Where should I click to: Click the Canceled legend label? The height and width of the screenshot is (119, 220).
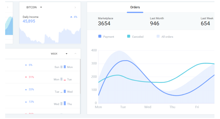pos(138,37)
